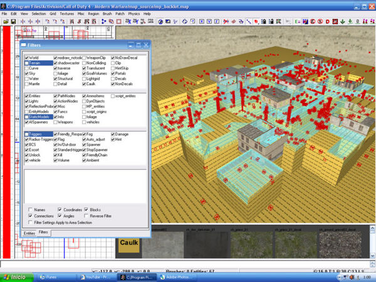Open the File menu
The width and height of the screenshot is (376, 282).
pyautogui.click(x=4, y=14)
